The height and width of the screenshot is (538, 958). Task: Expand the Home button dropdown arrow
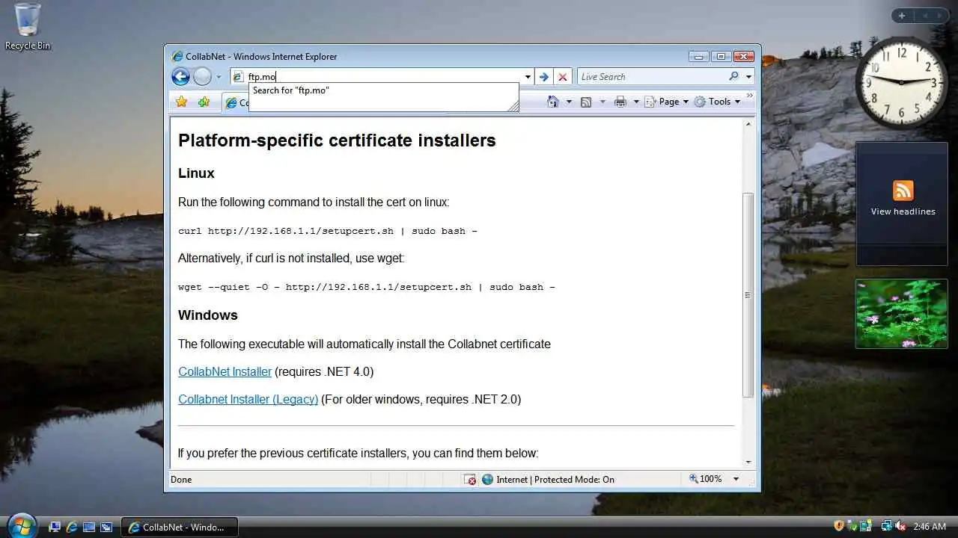point(569,102)
